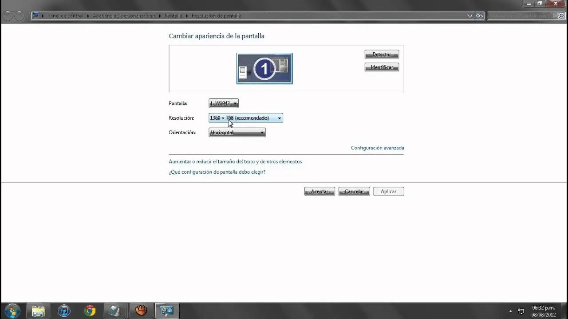Image resolution: width=568 pixels, height=319 pixels.
Task: Click the 'Orientación:' label
Action: pos(182,132)
